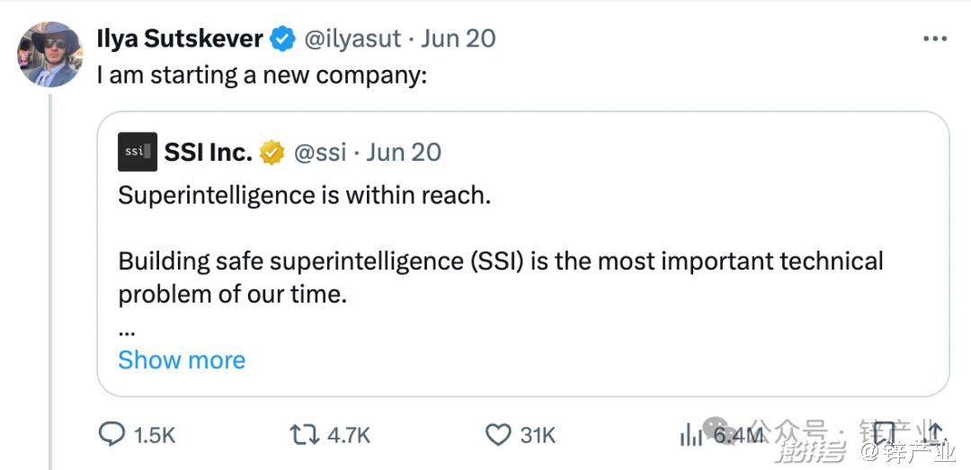Image resolution: width=971 pixels, height=470 pixels.
Task: Open the three-dot more options menu
Action: click(x=935, y=39)
